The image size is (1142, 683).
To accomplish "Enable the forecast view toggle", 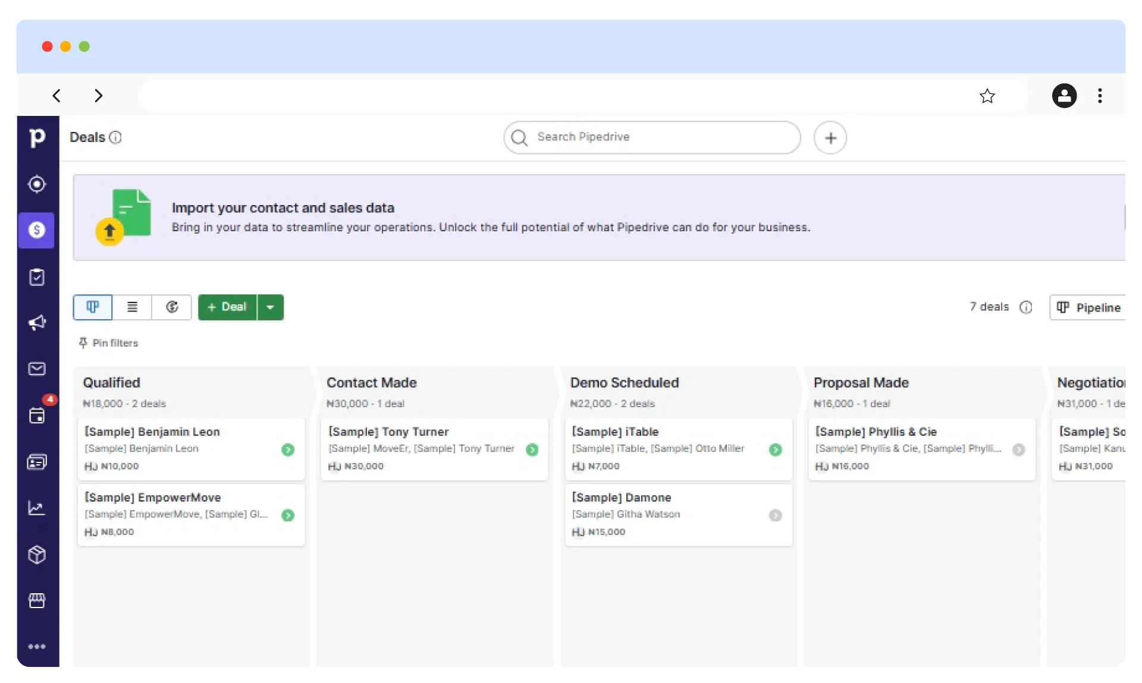I will [x=172, y=307].
